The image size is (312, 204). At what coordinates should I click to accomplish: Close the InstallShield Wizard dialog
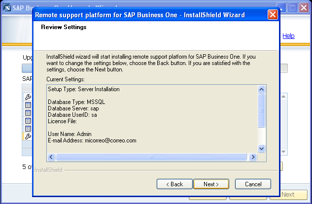coord(273,15)
